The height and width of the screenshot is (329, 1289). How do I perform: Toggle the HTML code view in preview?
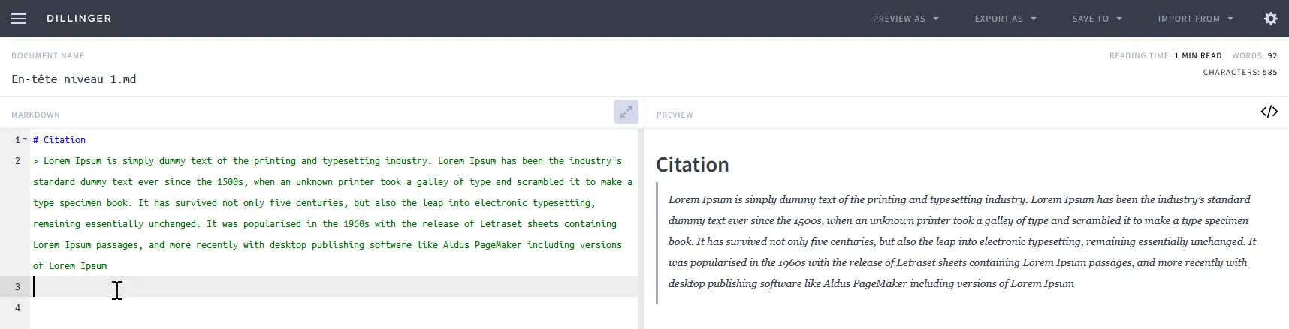(1269, 112)
